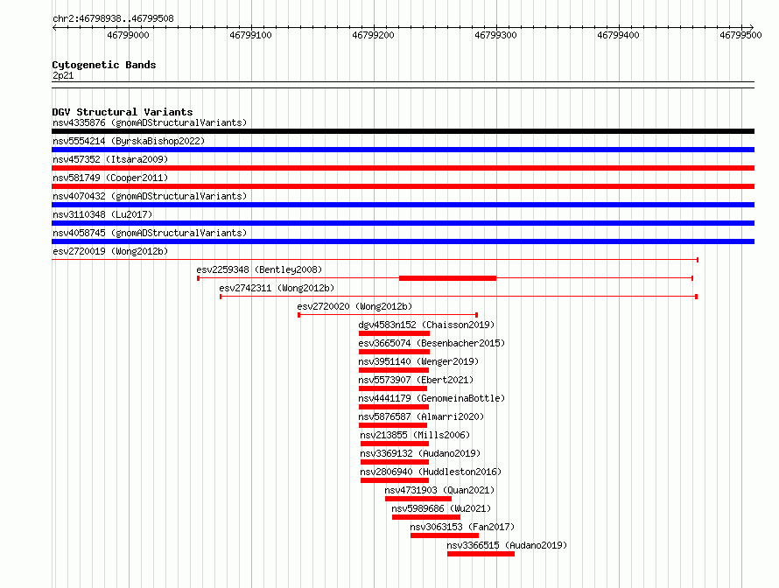Open esv2720020 Wong2012b variant label

point(354,306)
